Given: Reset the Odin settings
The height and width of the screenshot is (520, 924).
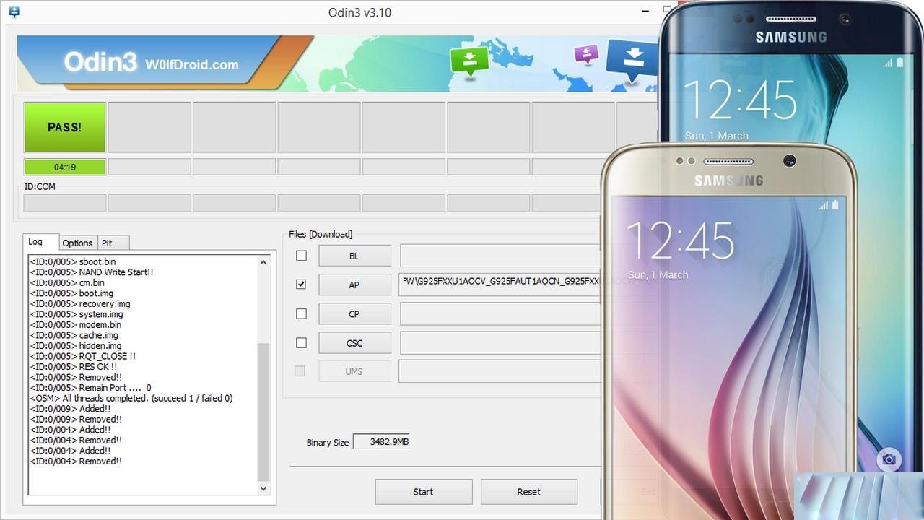Looking at the screenshot, I should pos(529,492).
